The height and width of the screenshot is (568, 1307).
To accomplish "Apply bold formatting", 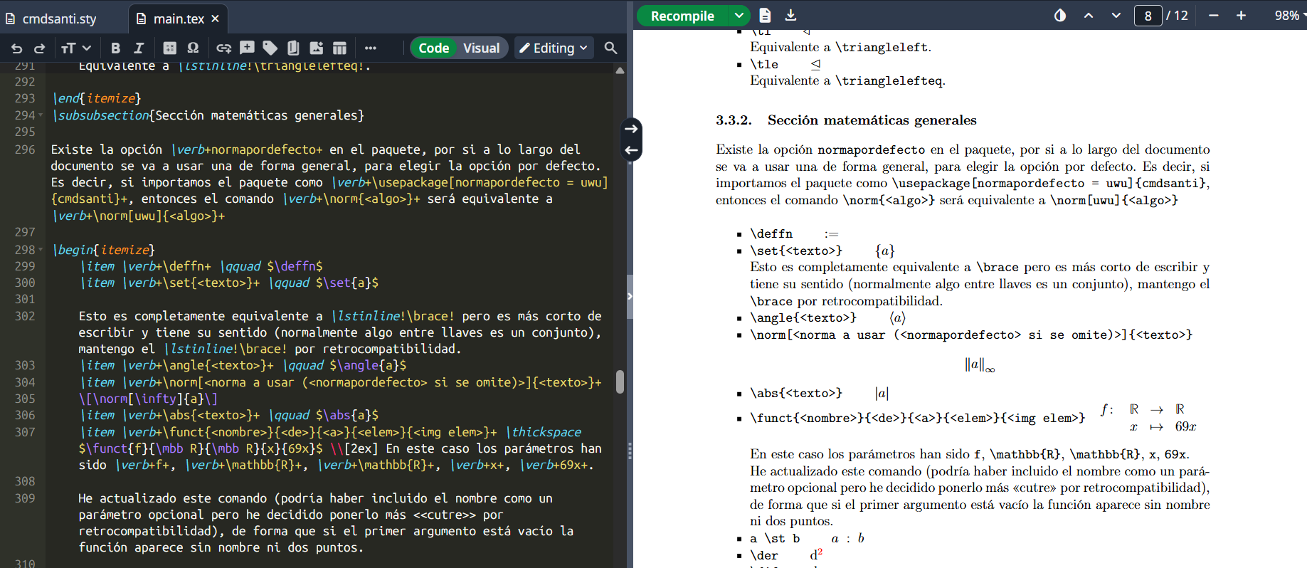I will pyautogui.click(x=115, y=48).
